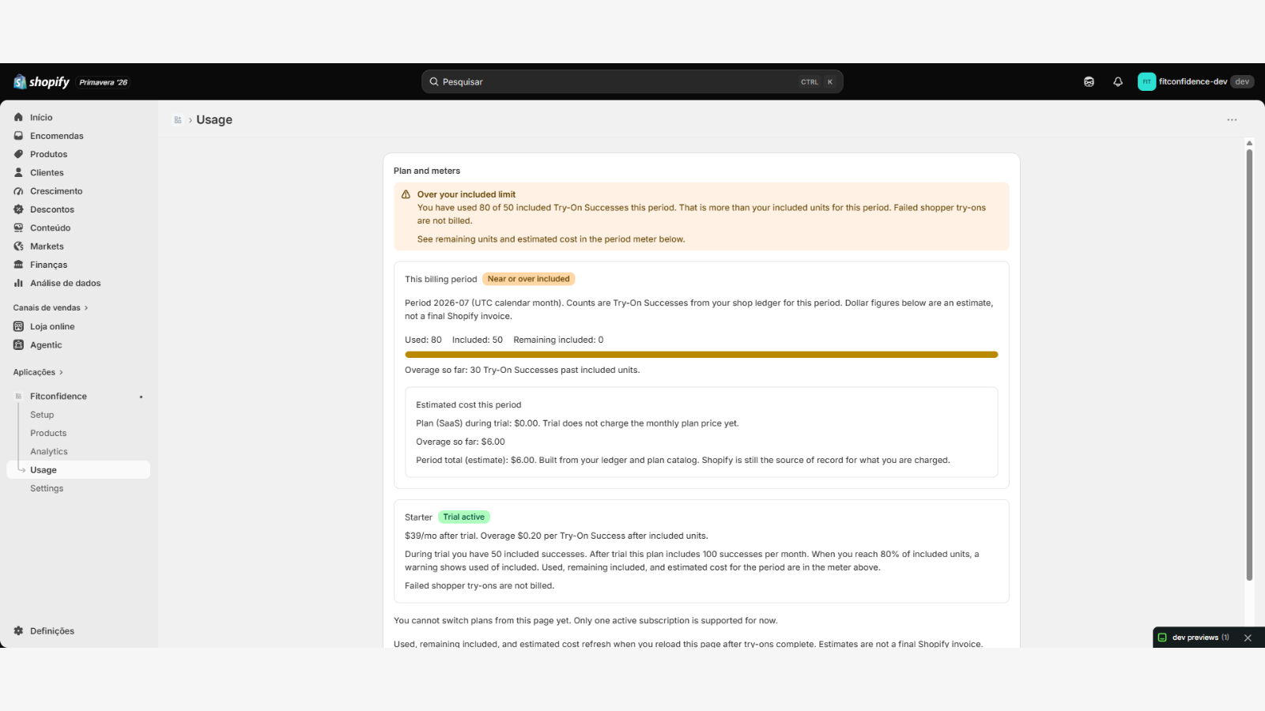Click the Over your included limit heading

[466, 194]
